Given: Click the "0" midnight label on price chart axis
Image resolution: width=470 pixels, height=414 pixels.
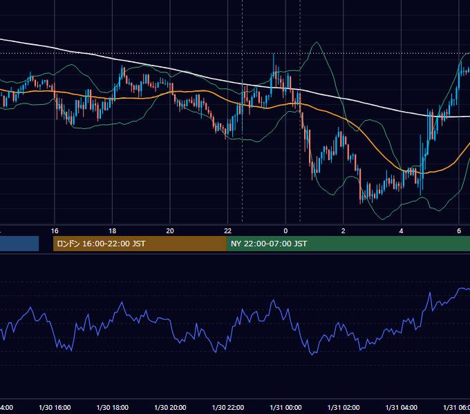Looking at the screenshot, I should (x=285, y=231).
